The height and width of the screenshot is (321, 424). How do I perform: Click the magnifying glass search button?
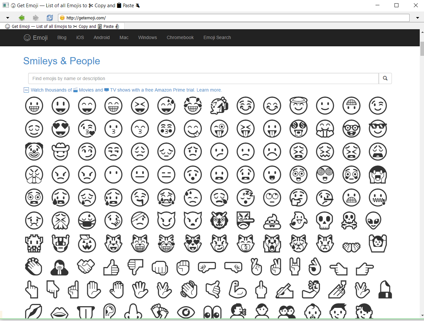[385, 78]
